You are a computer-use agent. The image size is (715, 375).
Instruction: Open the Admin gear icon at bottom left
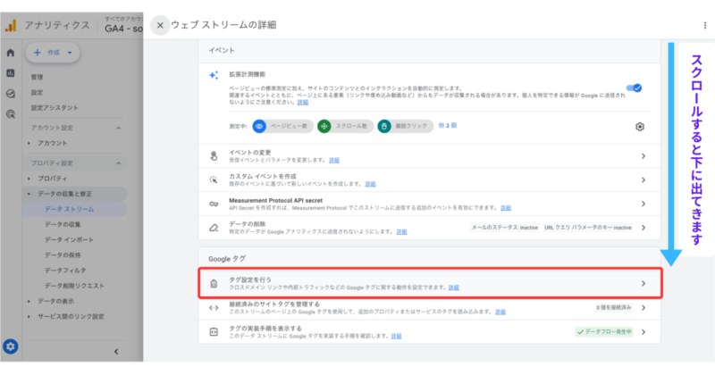11,346
